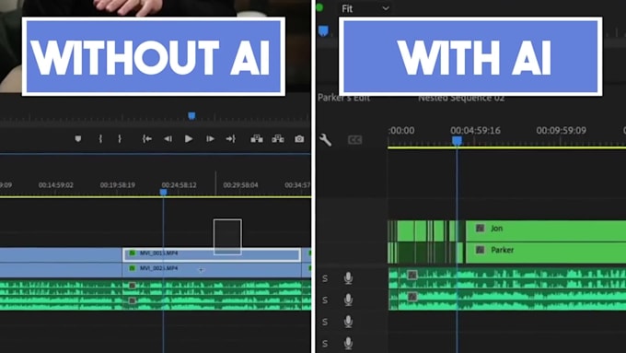
Task: Solo the first audio track
Action: click(x=325, y=278)
